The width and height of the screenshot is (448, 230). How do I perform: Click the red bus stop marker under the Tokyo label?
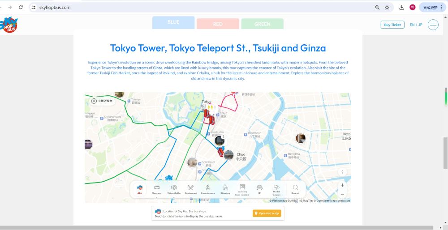click(207, 113)
